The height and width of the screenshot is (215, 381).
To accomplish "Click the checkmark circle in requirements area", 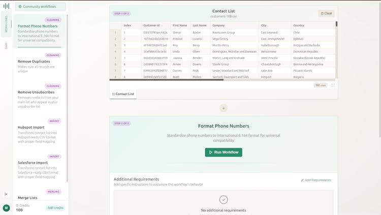I will click(x=224, y=200).
